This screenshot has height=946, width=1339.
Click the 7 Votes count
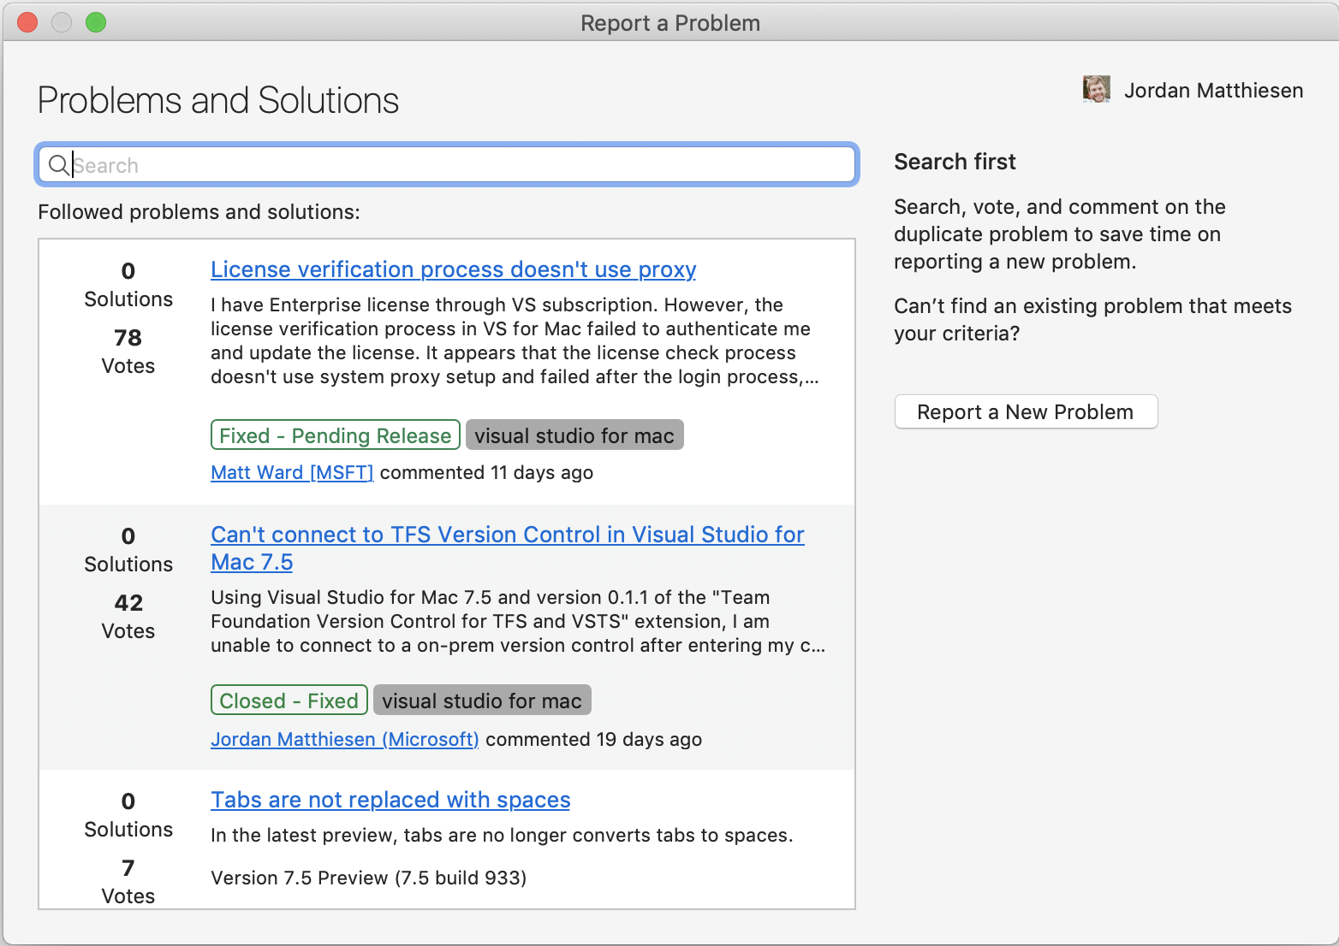(x=128, y=881)
